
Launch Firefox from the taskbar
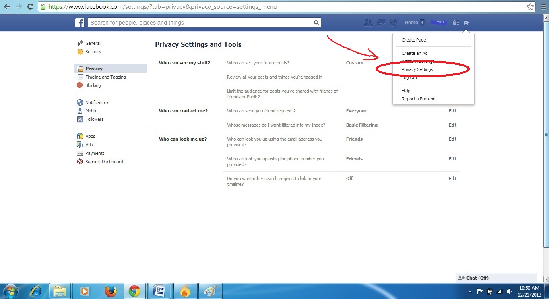click(110, 291)
